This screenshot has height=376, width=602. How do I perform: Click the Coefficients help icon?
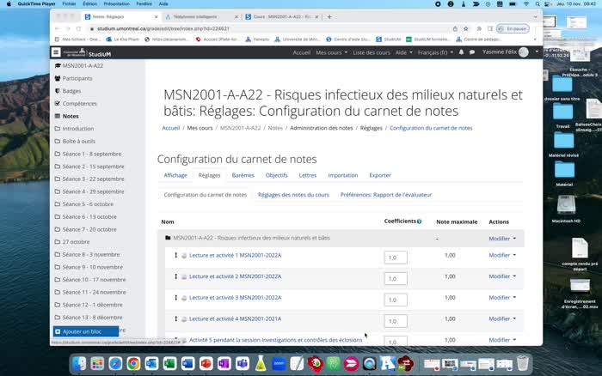click(x=420, y=221)
